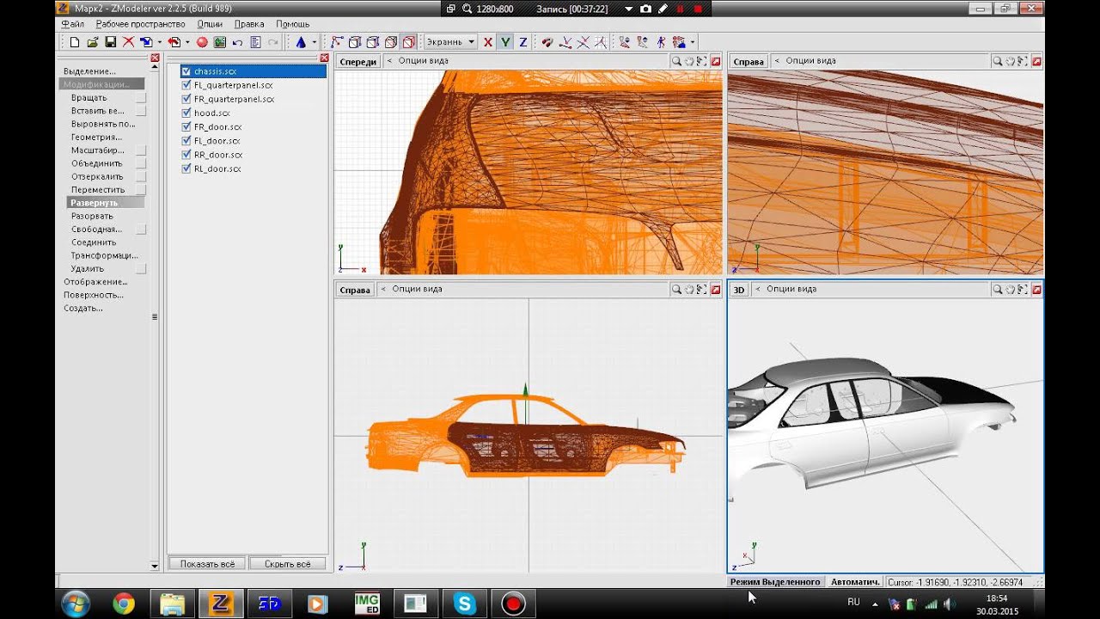Click the red record sphere toolbar icon
Image resolution: width=1100 pixels, height=619 pixels.
click(x=202, y=42)
